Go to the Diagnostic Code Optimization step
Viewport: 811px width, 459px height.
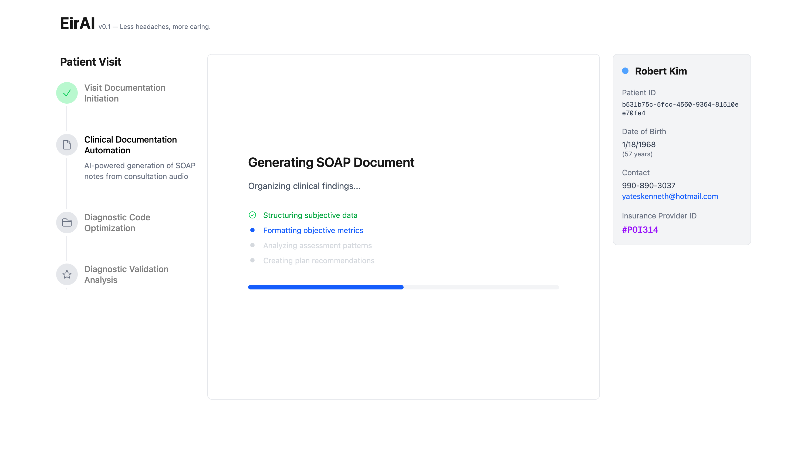(x=117, y=222)
